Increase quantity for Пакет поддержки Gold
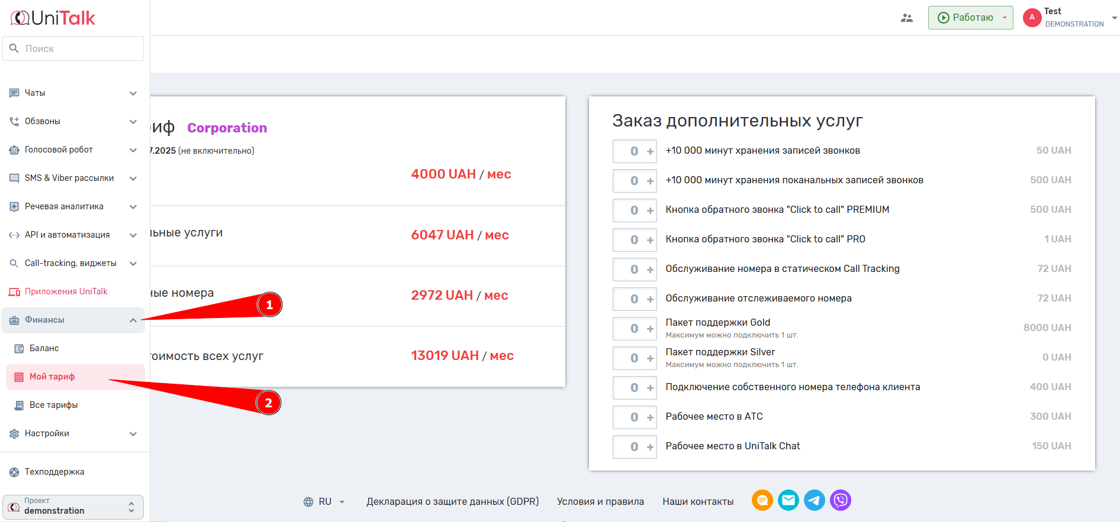The width and height of the screenshot is (1120, 522). click(x=650, y=329)
